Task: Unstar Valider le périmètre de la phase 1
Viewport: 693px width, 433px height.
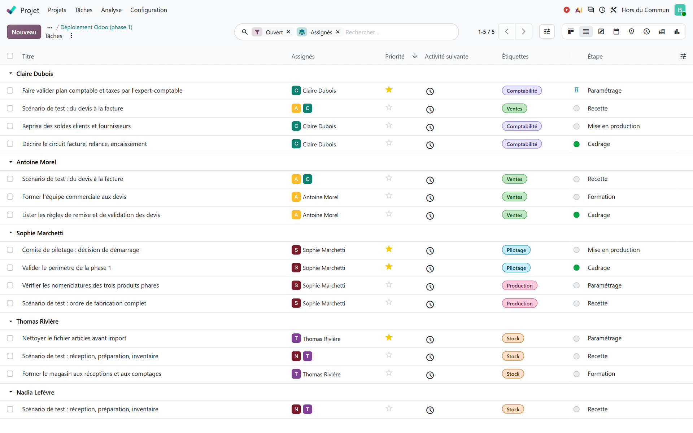Action: 389,267
